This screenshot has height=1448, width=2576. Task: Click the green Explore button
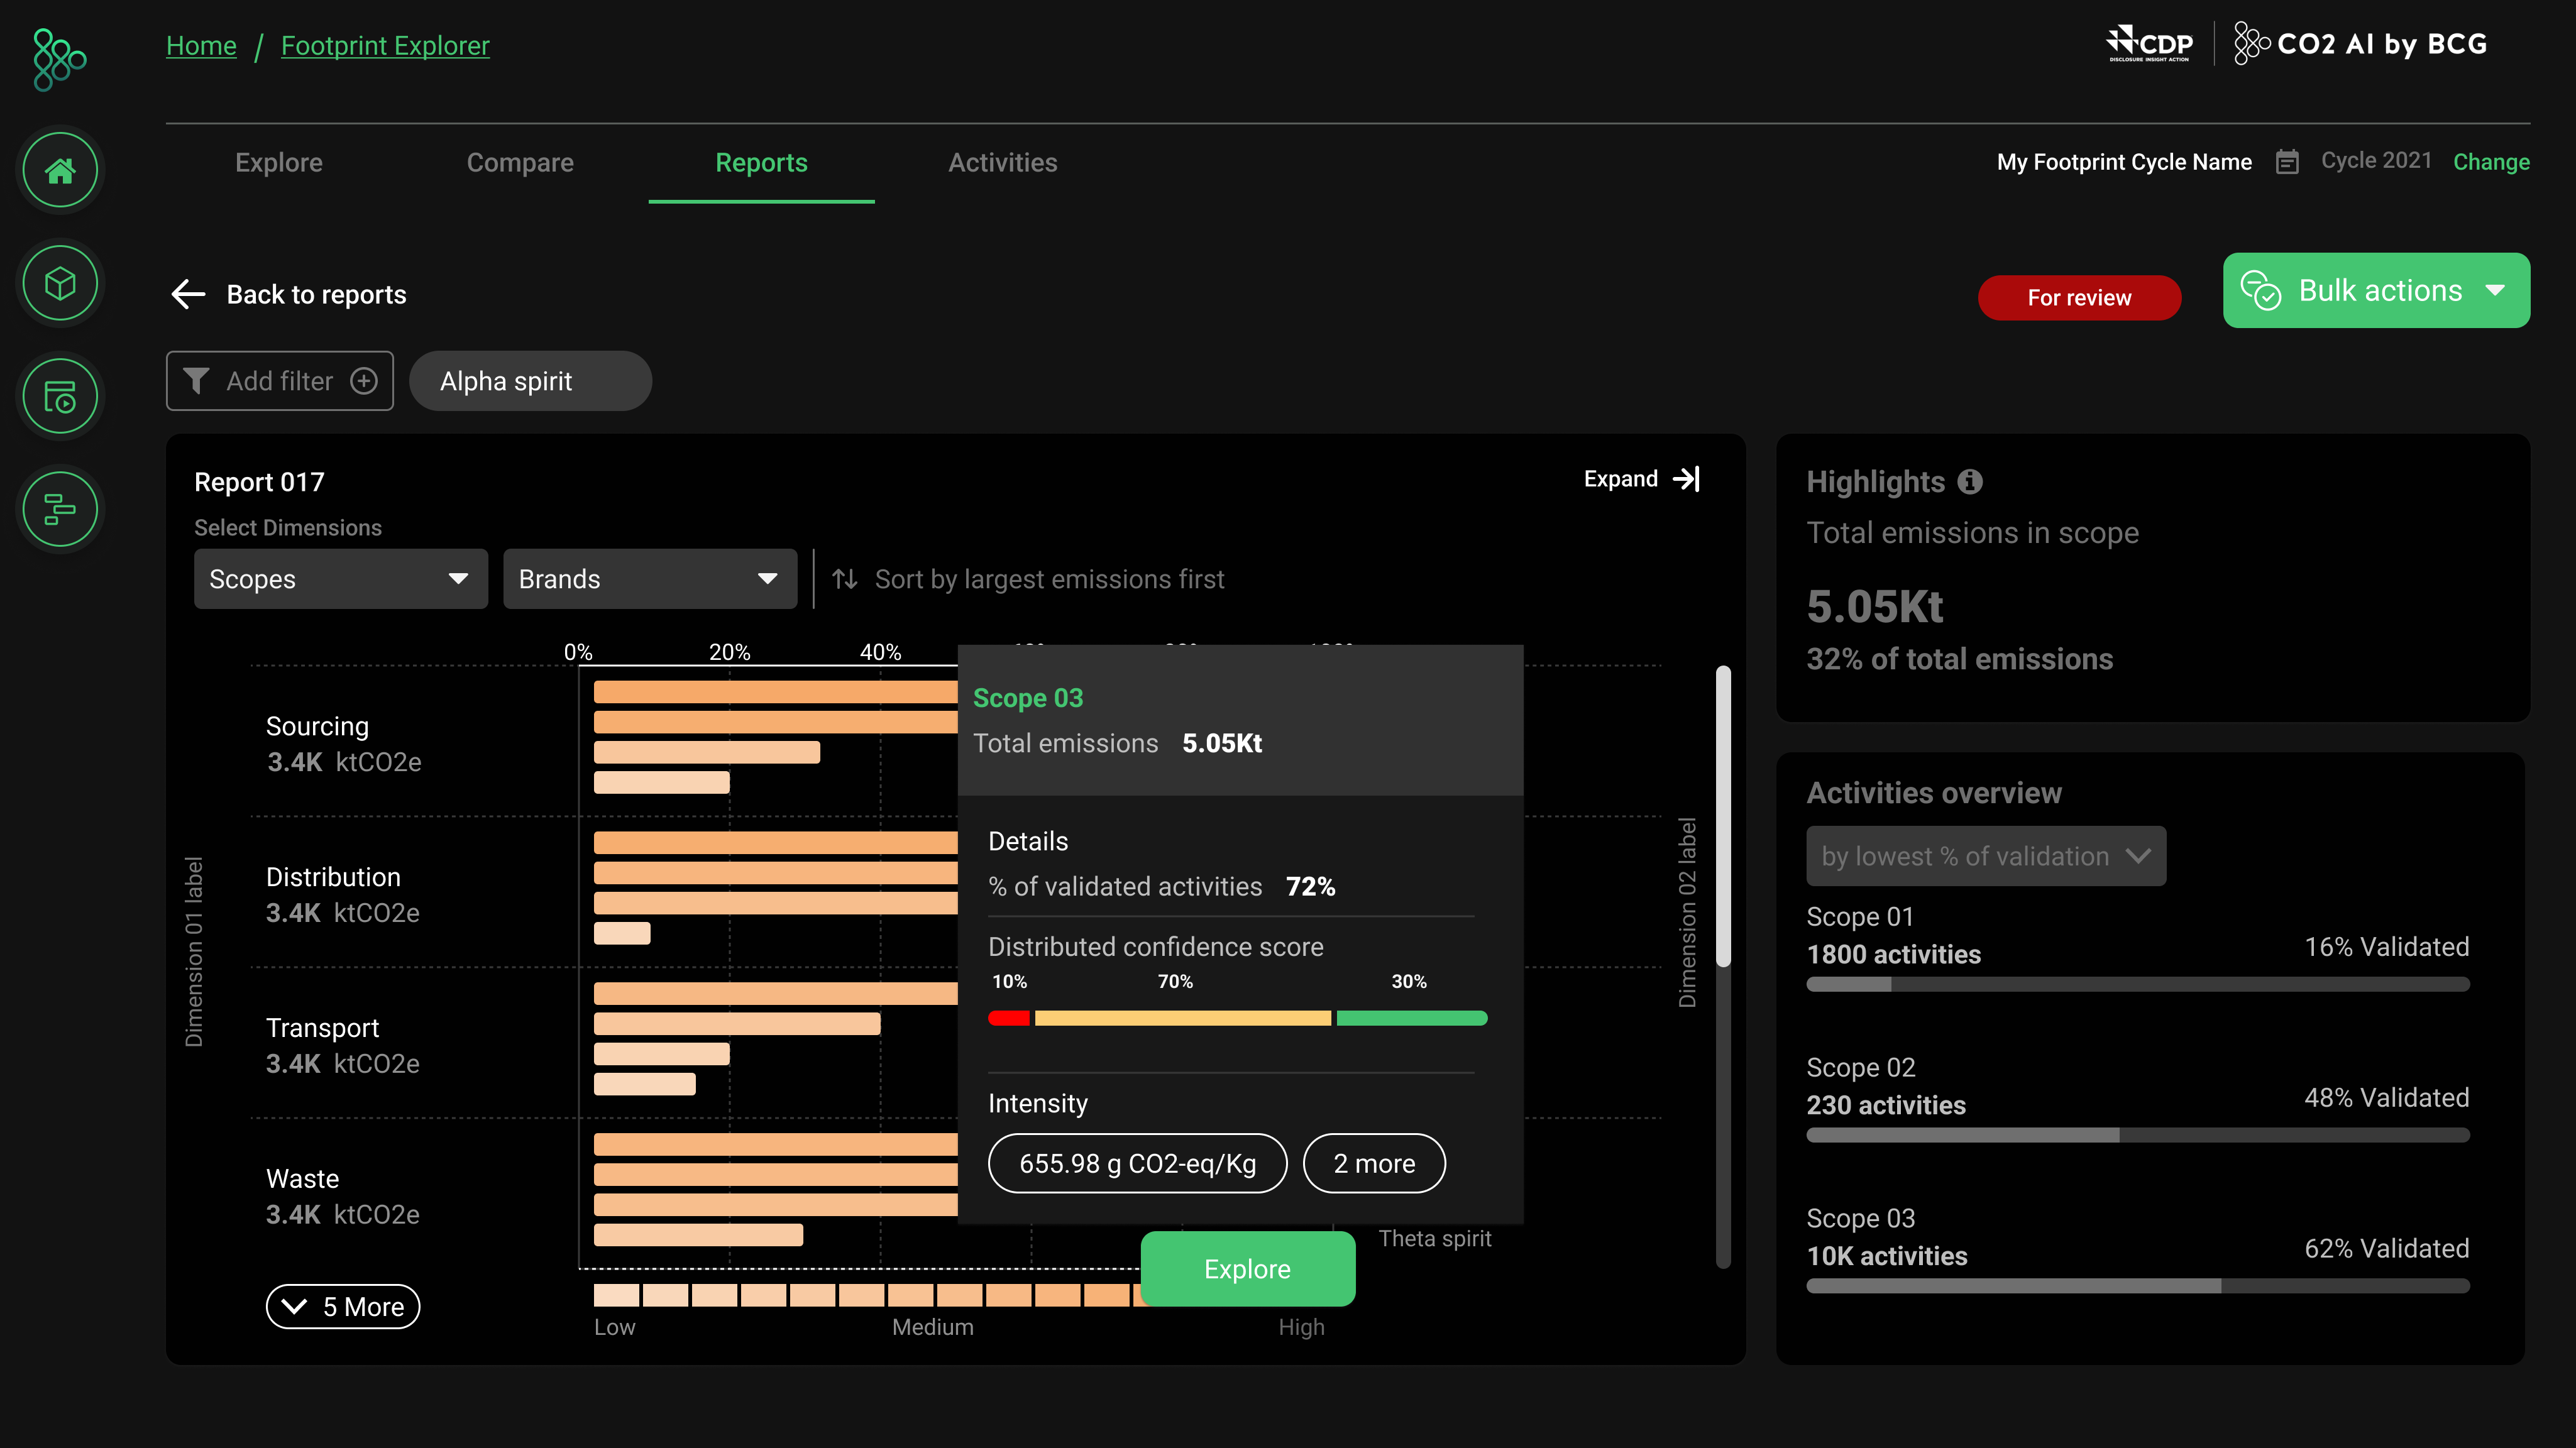[1247, 1268]
